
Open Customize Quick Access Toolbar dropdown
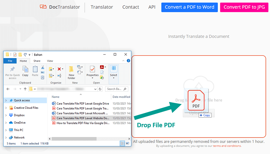[30, 55]
